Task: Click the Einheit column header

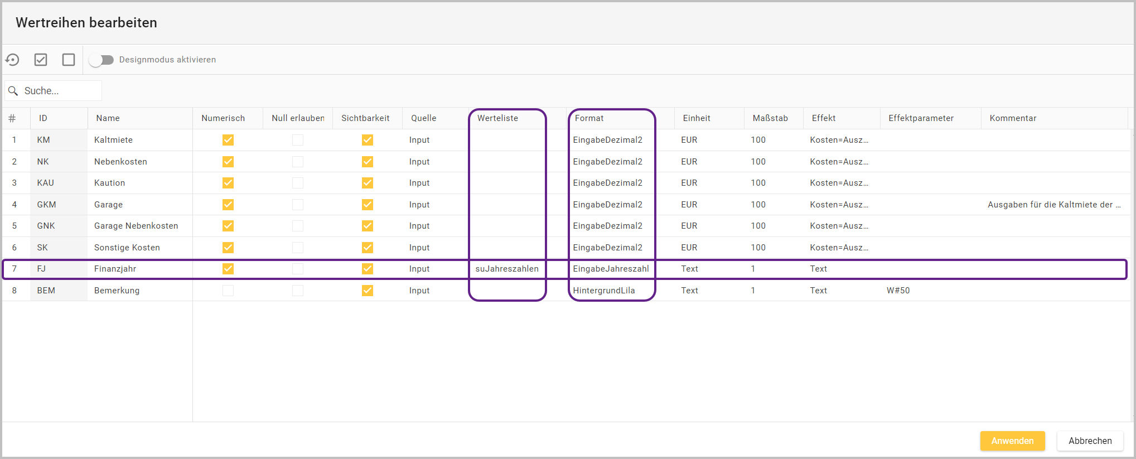Action: [697, 118]
